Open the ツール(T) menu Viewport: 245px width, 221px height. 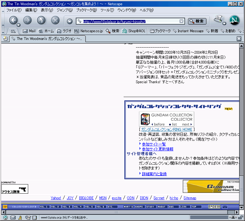[x=107, y=10]
